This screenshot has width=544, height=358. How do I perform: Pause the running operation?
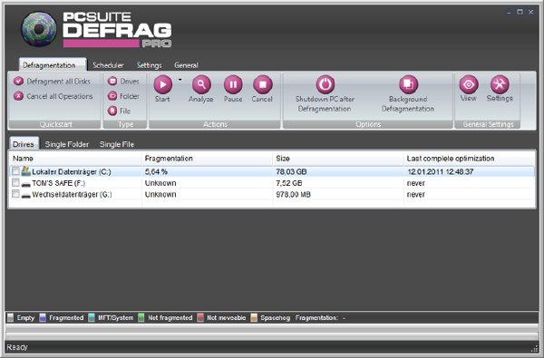[x=233, y=84]
